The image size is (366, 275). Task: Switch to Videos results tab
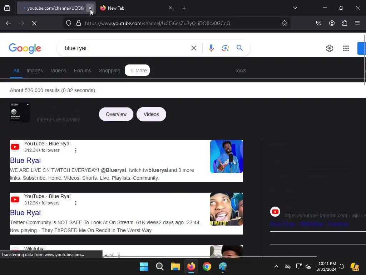pos(58,71)
